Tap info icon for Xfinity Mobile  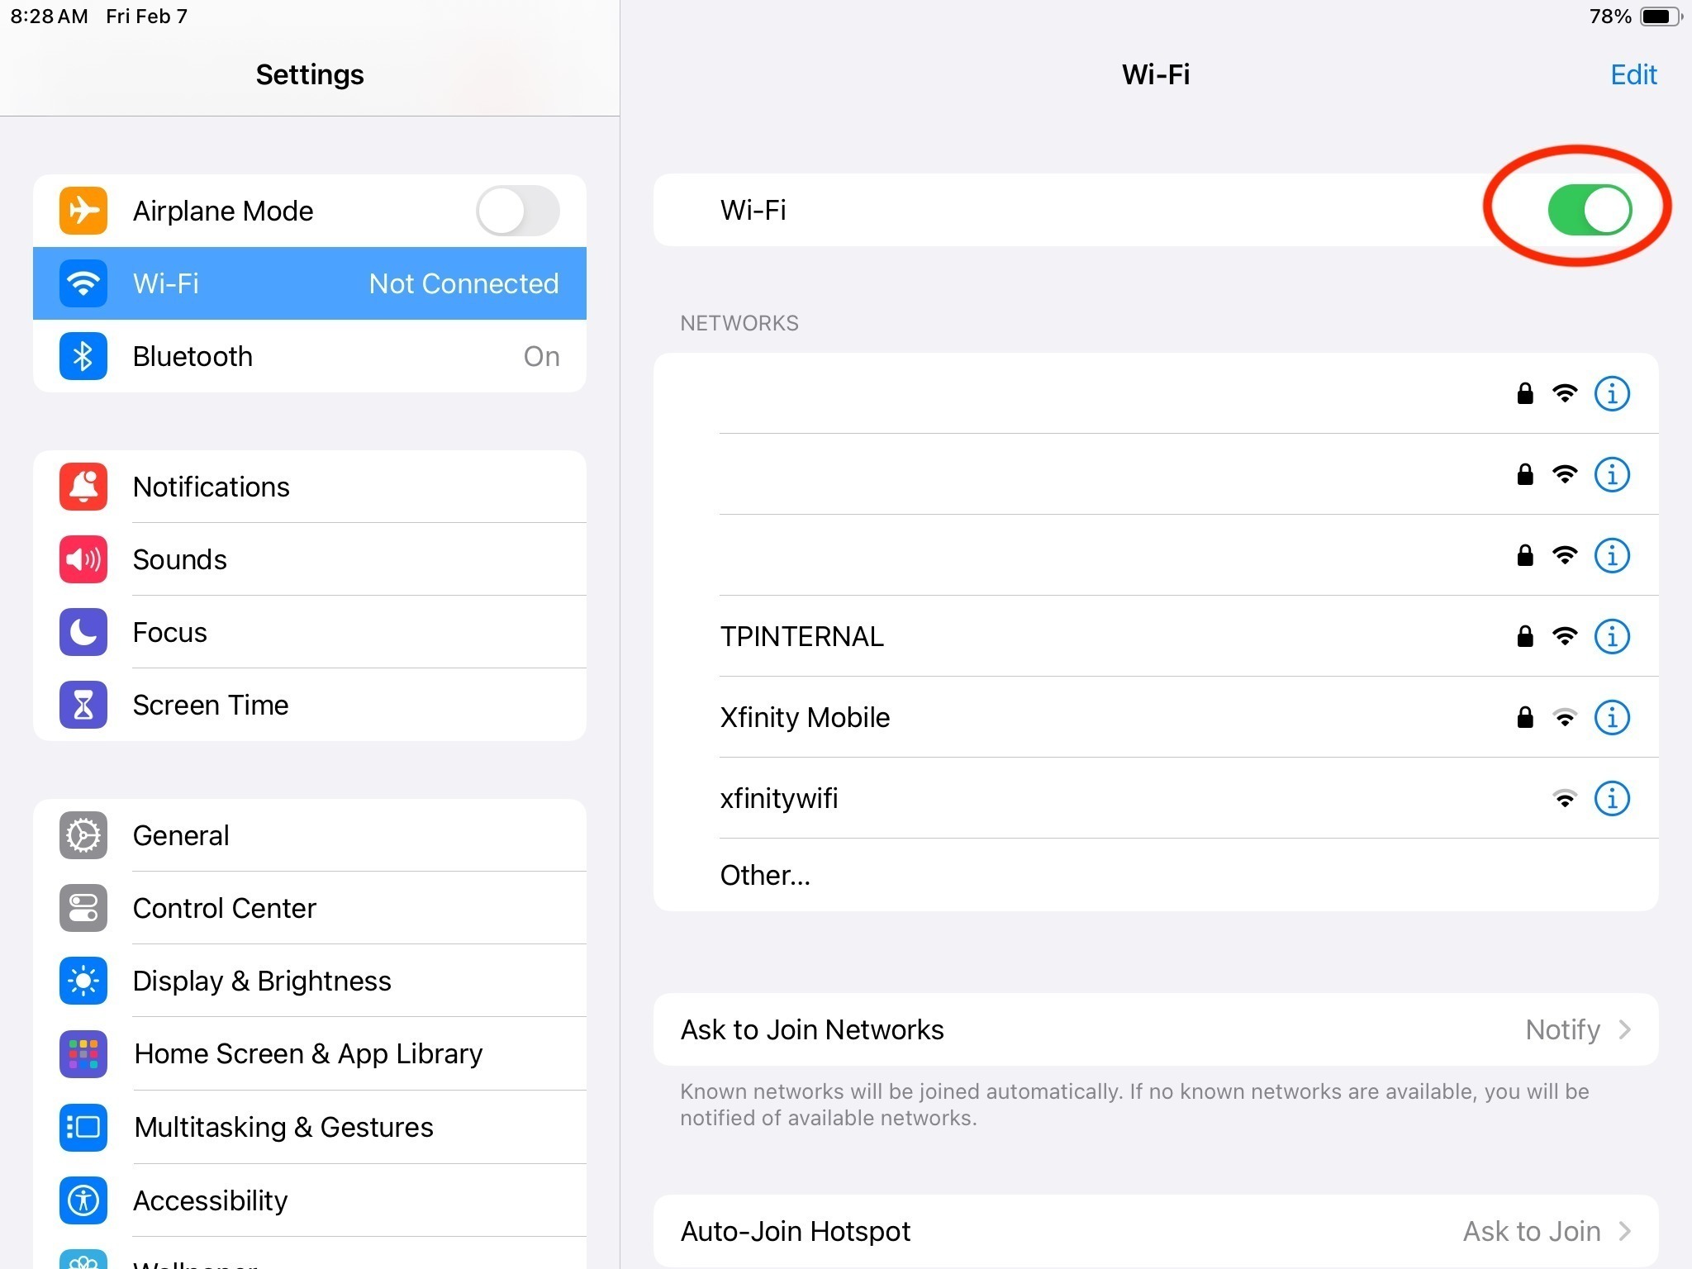(1611, 717)
